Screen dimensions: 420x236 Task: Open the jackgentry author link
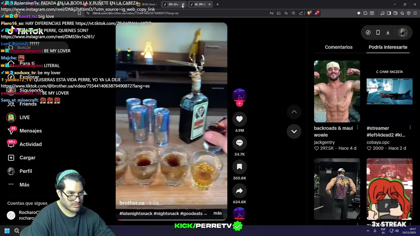324,142
